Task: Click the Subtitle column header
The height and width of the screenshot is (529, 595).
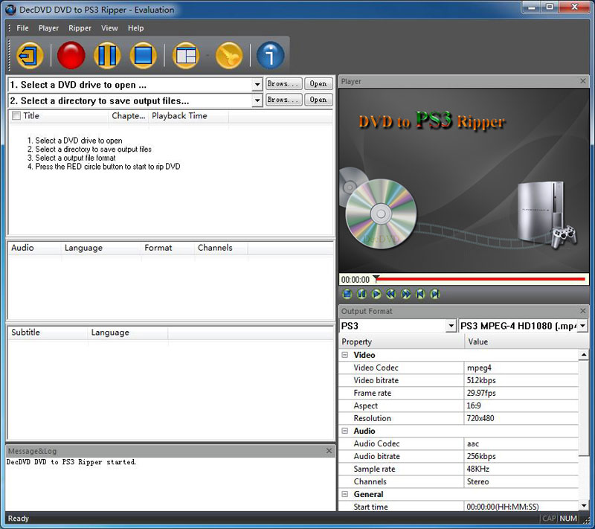Action: 48,333
